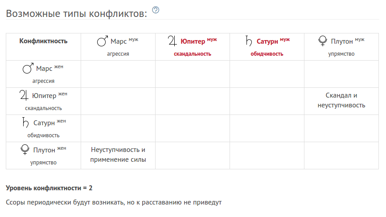
Task: Click упрямство under Плутон муж
Action: (341, 54)
